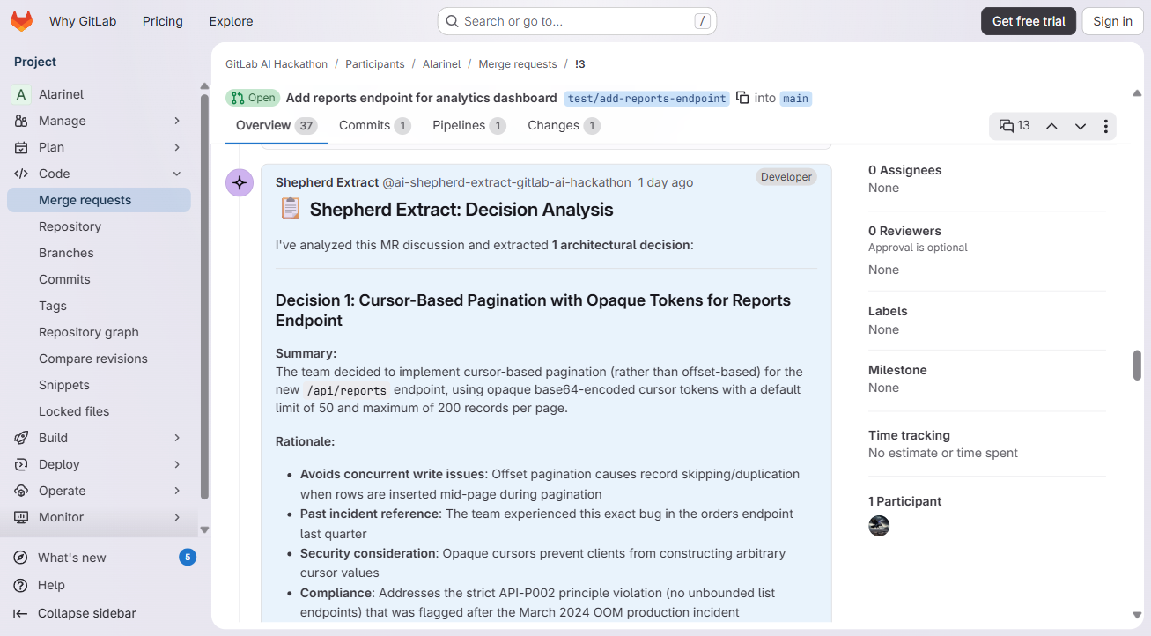Screen dimensions: 1151x636
Task: Click the Build rocket icon
Action: point(21,438)
